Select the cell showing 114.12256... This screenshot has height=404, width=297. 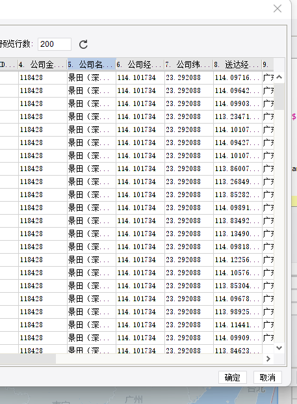click(x=238, y=260)
